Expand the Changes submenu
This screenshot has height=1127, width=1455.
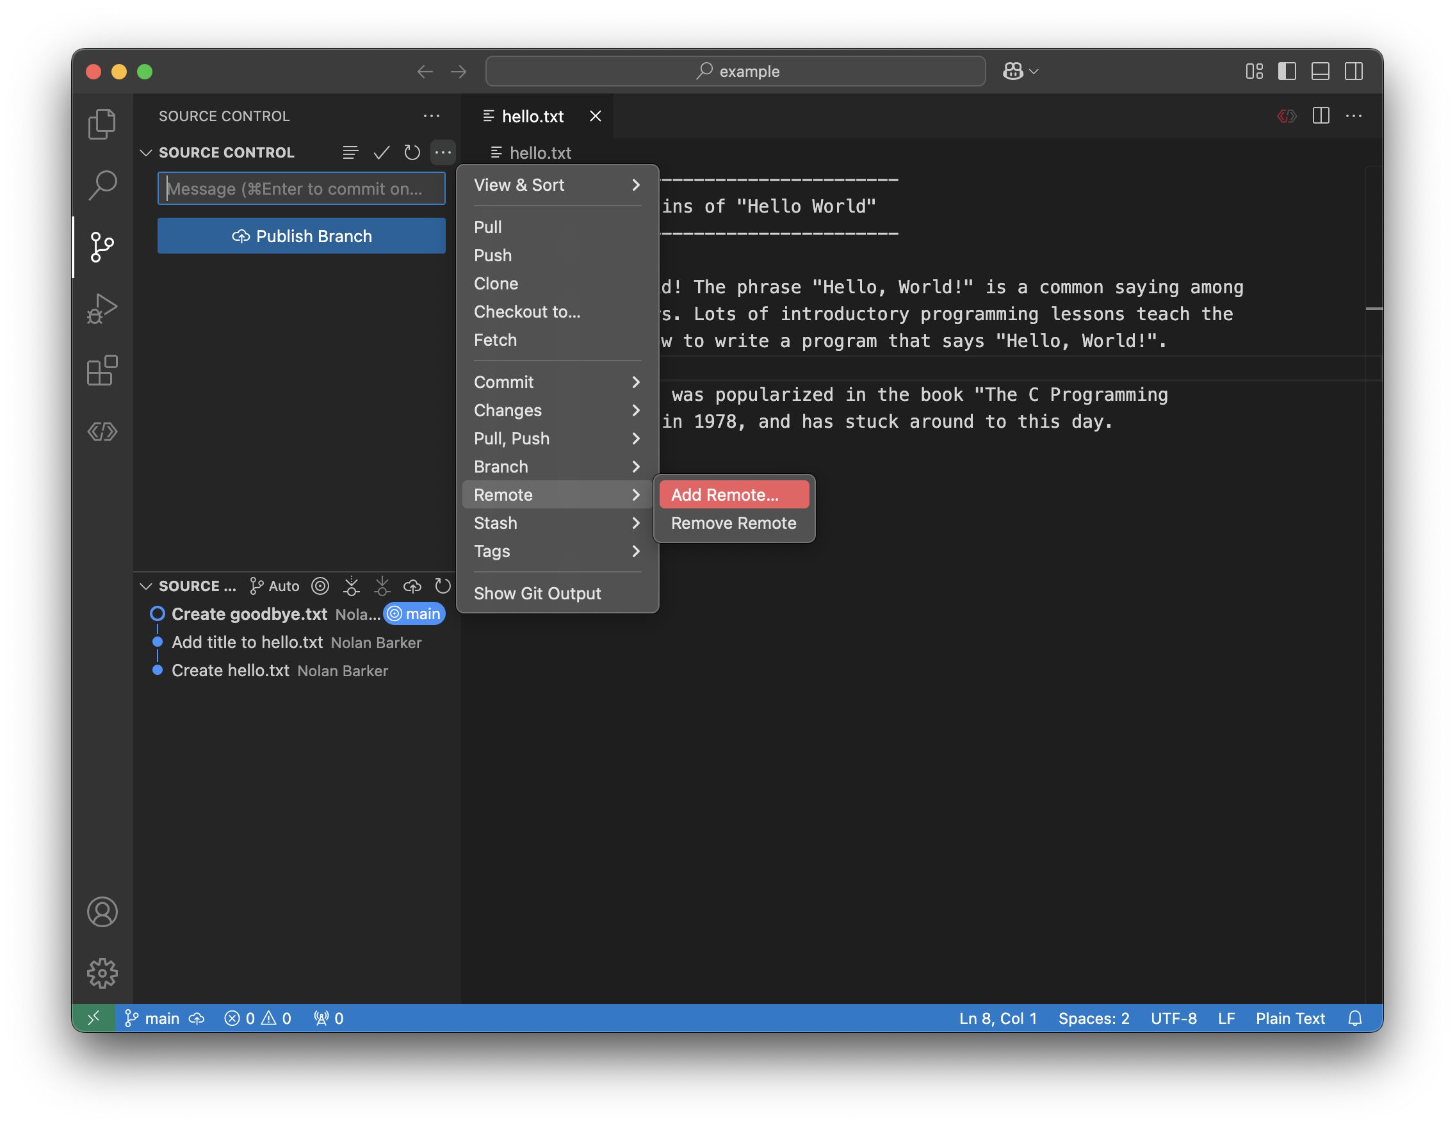557,410
